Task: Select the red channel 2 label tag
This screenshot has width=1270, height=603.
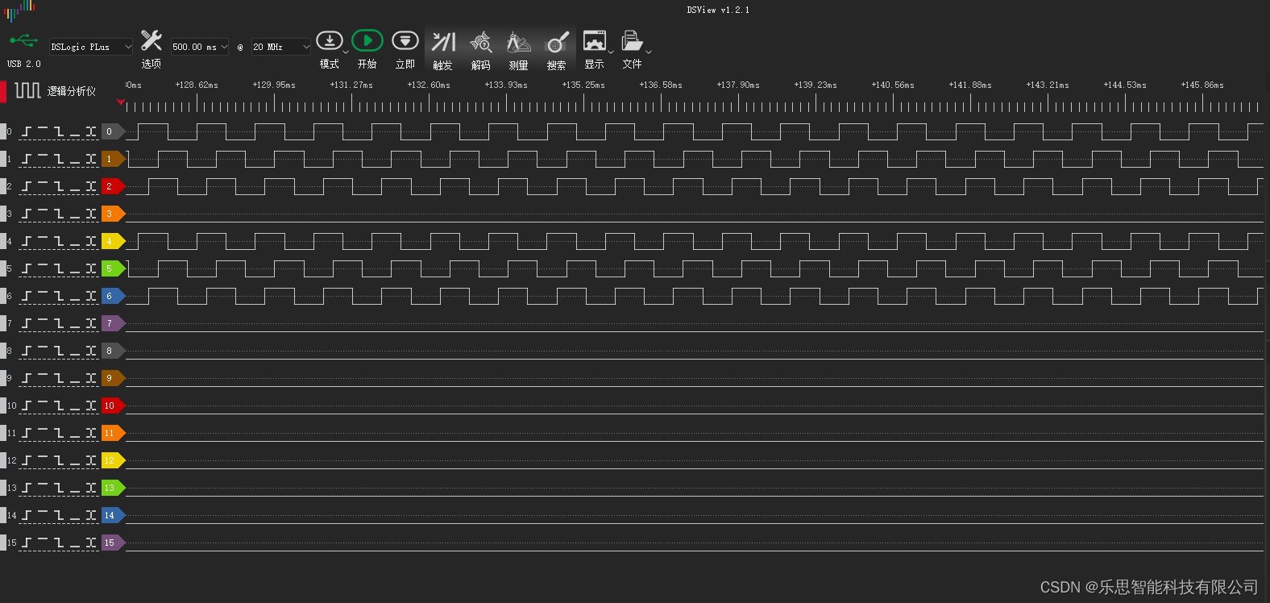Action: (113, 186)
